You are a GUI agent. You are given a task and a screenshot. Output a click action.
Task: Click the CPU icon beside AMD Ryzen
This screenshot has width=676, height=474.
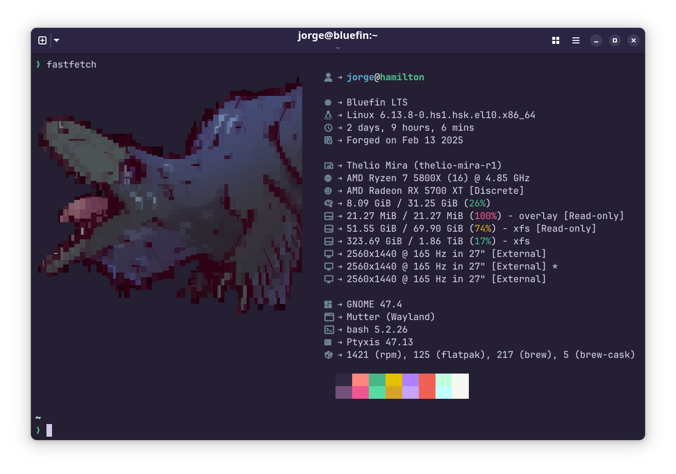pos(328,178)
